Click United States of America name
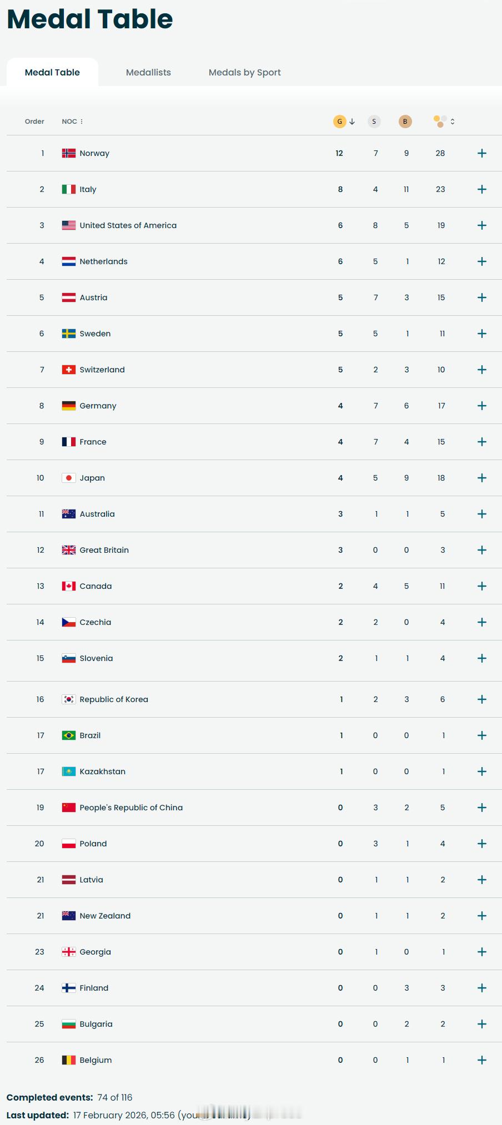Image resolution: width=502 pixels, height=1125 pixels. tap(128, 225)
